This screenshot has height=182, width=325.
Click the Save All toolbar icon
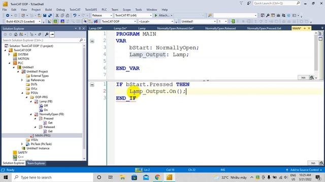(50, 16)
